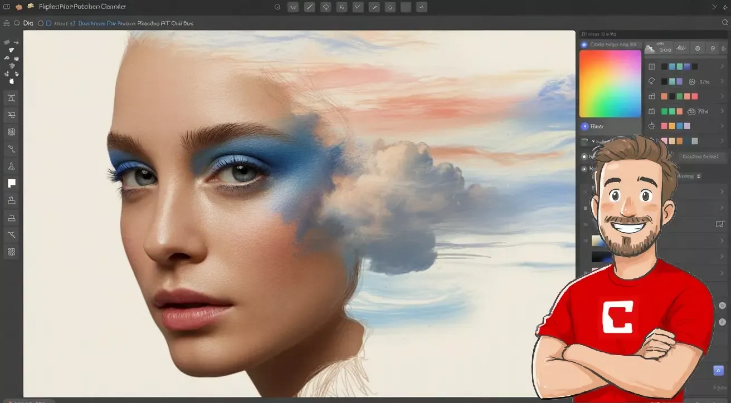Click the search magnifier icon at top right

[724, 23]
